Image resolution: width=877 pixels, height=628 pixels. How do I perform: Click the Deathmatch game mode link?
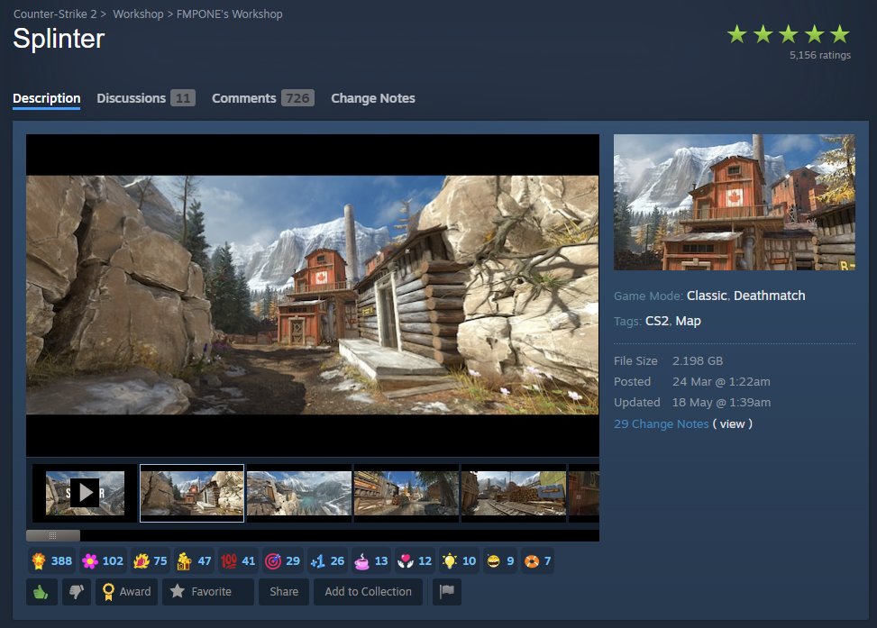(x=769, y=296)
